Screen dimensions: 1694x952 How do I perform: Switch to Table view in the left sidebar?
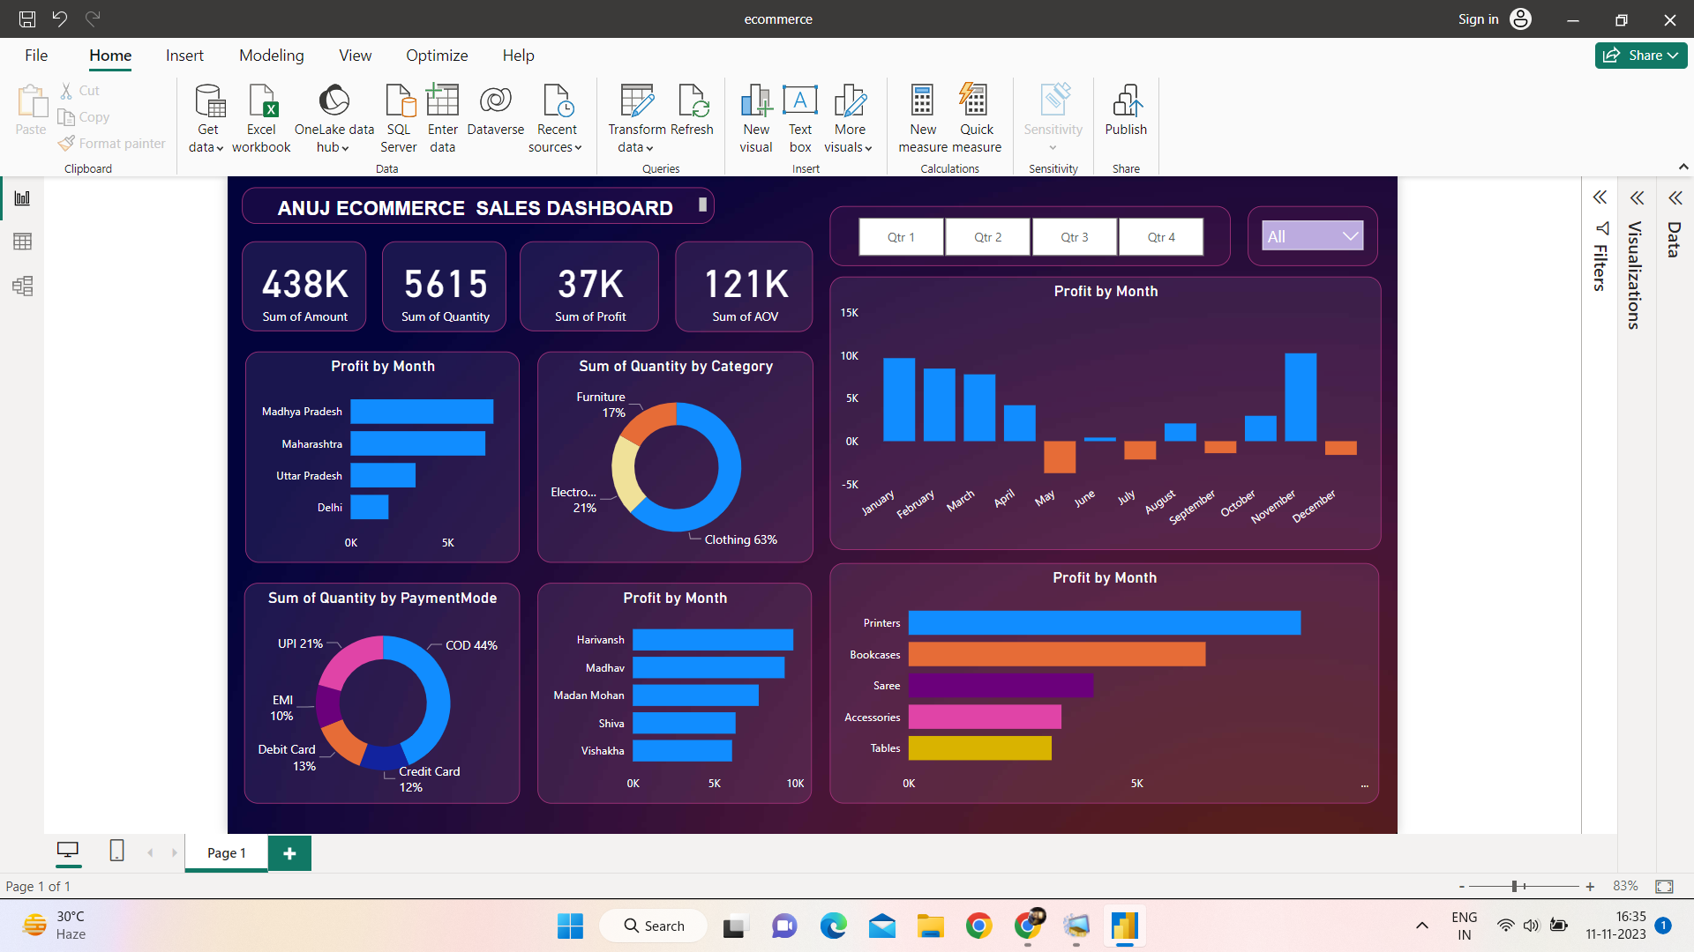point(22,241)
